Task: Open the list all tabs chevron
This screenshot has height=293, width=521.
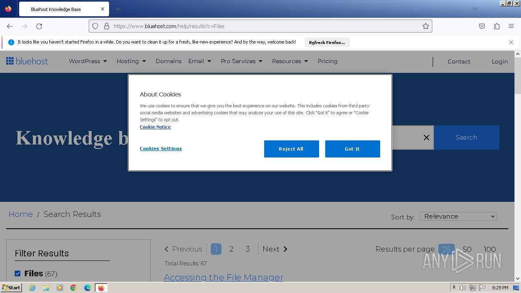Action: [475, 9]
